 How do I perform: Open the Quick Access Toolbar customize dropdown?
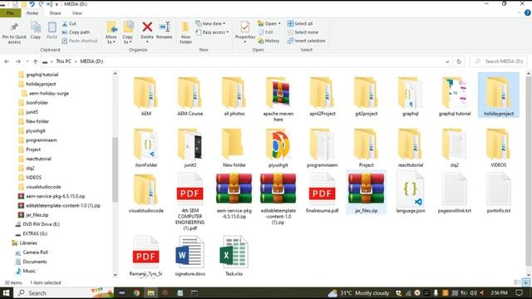click(57, 4)
